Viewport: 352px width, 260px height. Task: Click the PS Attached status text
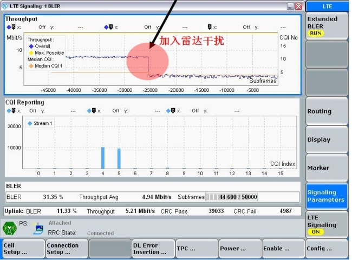coord(60,223)
